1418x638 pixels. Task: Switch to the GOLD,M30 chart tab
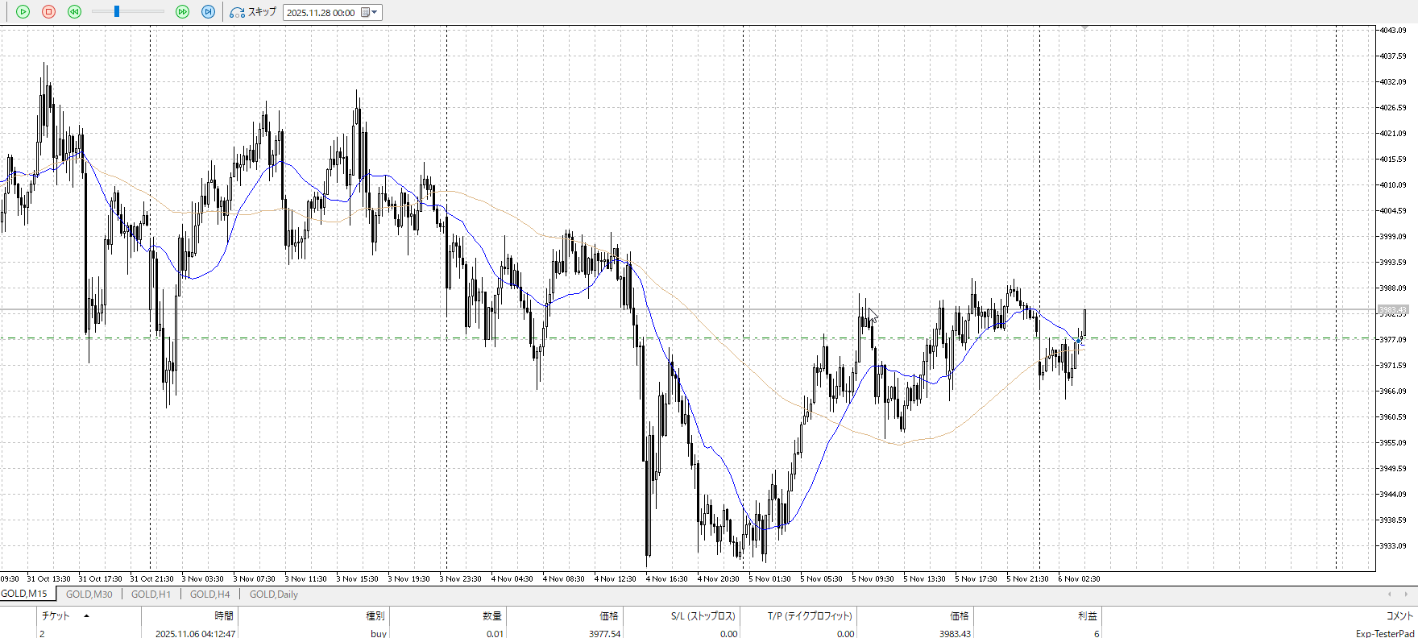(x=89, y=594)
